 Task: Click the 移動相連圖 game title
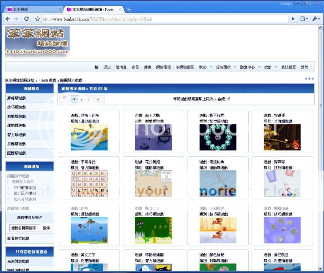click(154, 255)
